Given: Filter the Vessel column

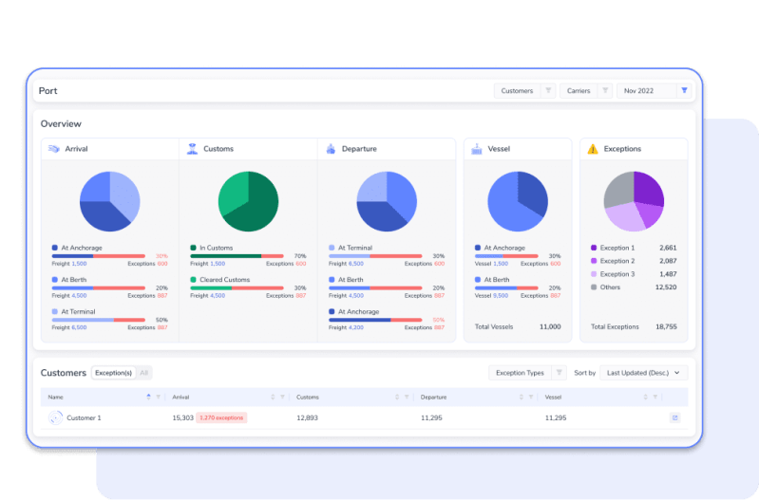Looking at the screenshot, I should tap(655, 397).
